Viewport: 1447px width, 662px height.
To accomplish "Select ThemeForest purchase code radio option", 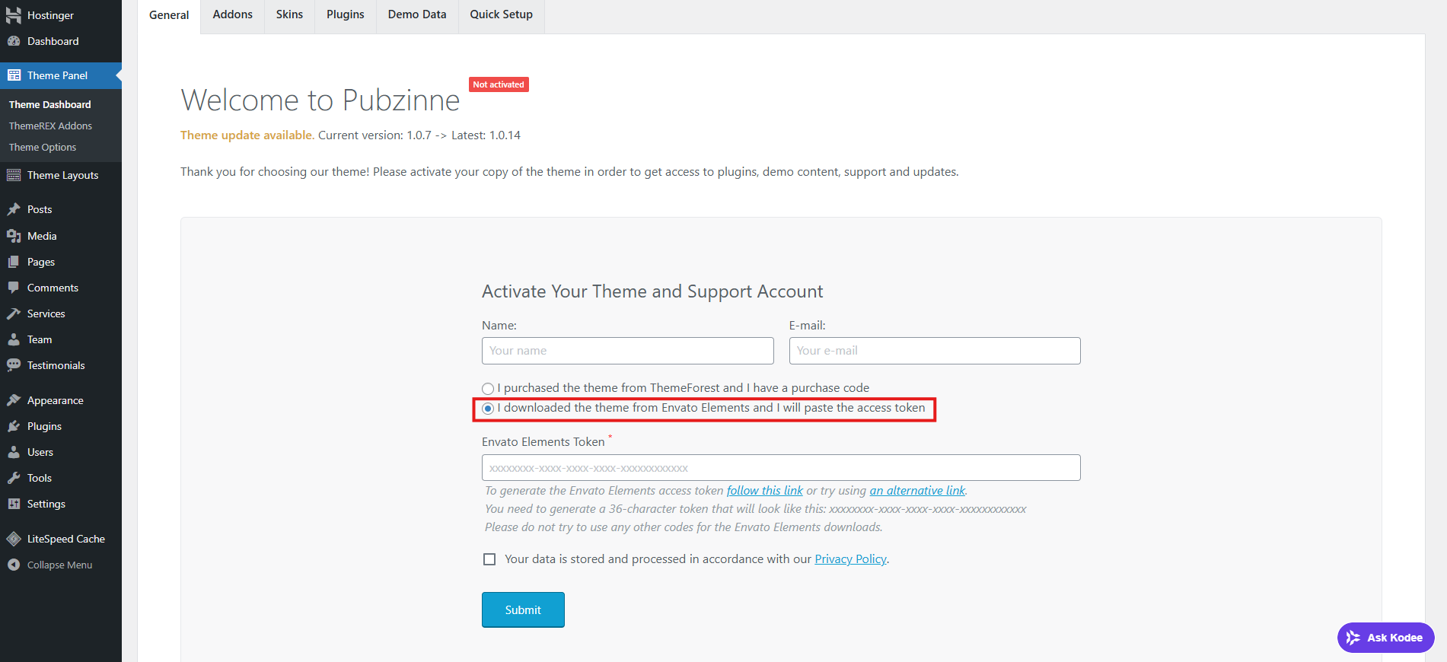I will 488,389.
